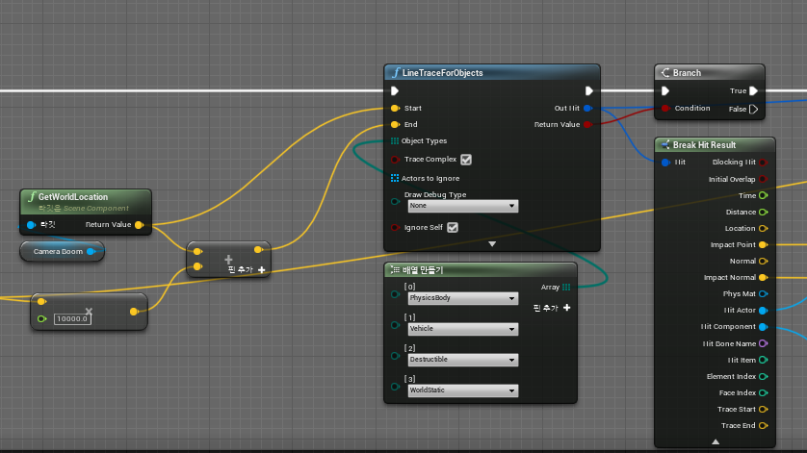Click the Hit Item output pin
The height and width of the screenshot is (453, 807).
click(764, 360)
